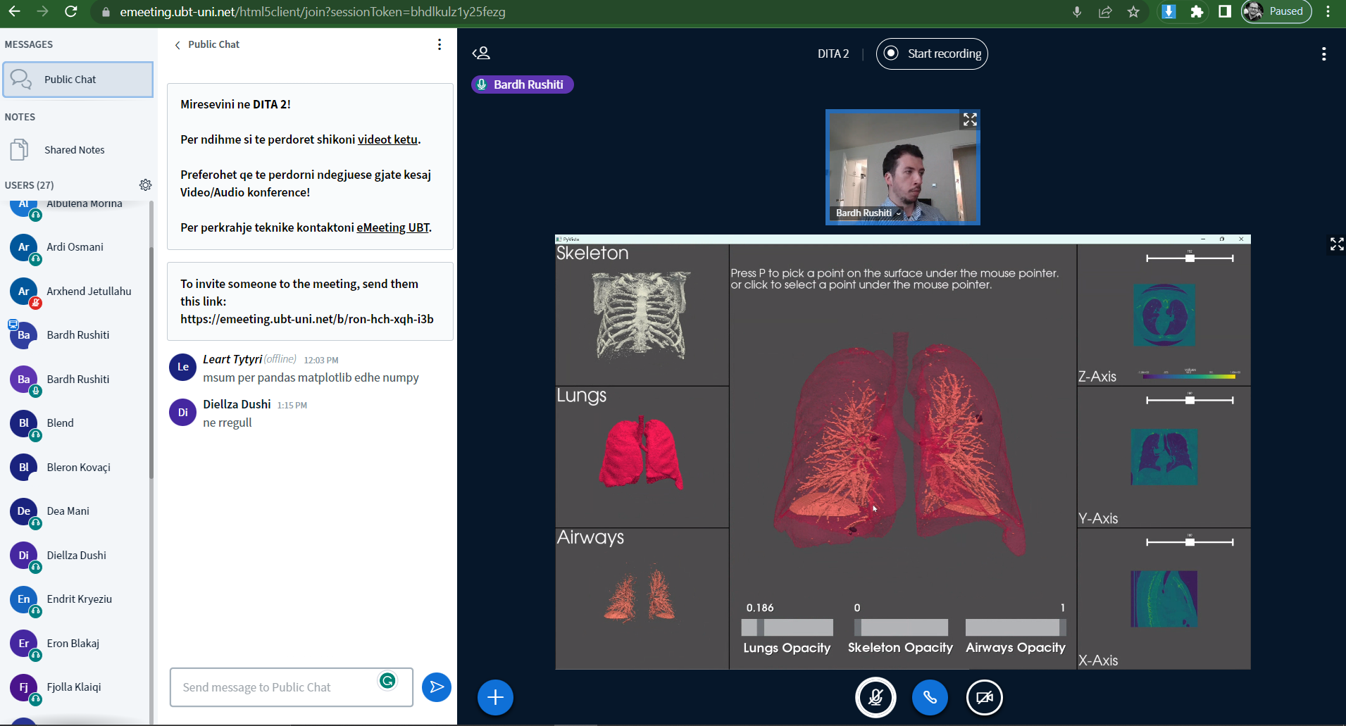1346x726 pixels.
Task: Open chat options three-dot menu
Action: 440,44
